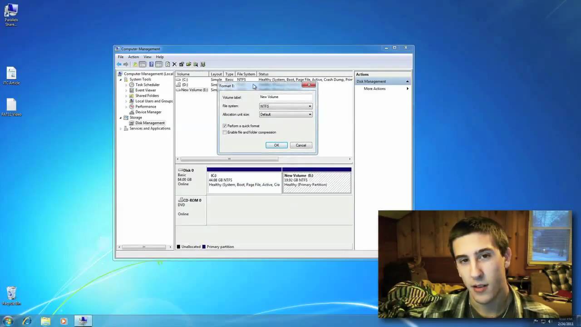Image resolution: width=581 pixels, height=327 pixels.
Task: Click the Properties toolbar icon
Action: click(x=182, y=64)
